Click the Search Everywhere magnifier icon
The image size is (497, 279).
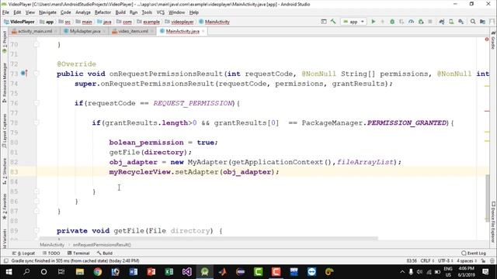pyautogui.click(x=473, y=22)
